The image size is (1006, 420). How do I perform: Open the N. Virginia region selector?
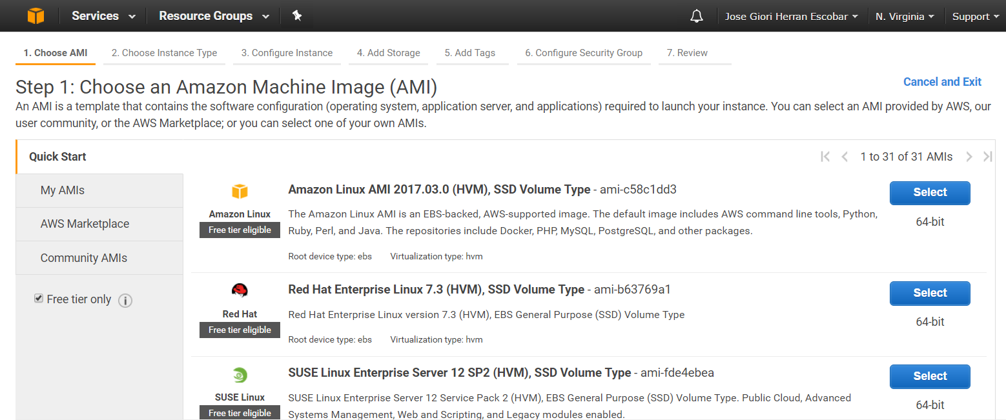click(905, 16)
